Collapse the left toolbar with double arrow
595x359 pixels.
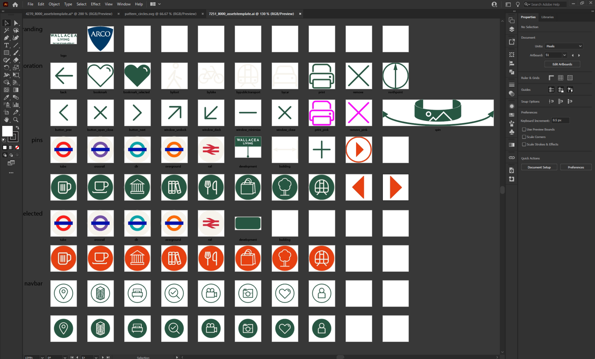3,11
